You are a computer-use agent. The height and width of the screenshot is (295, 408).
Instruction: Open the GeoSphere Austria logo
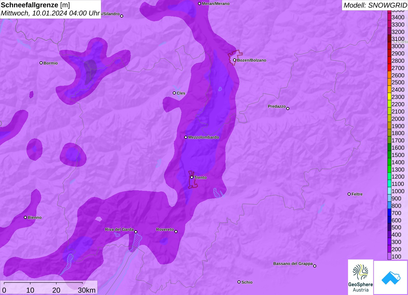[360, 277]
